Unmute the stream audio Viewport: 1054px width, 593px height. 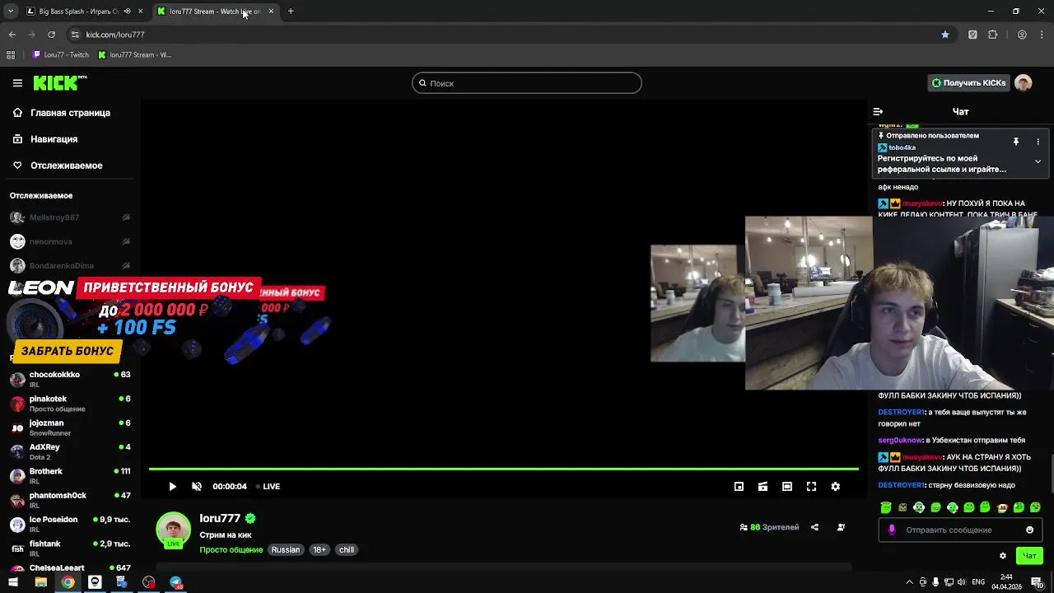tap(197, 487)
